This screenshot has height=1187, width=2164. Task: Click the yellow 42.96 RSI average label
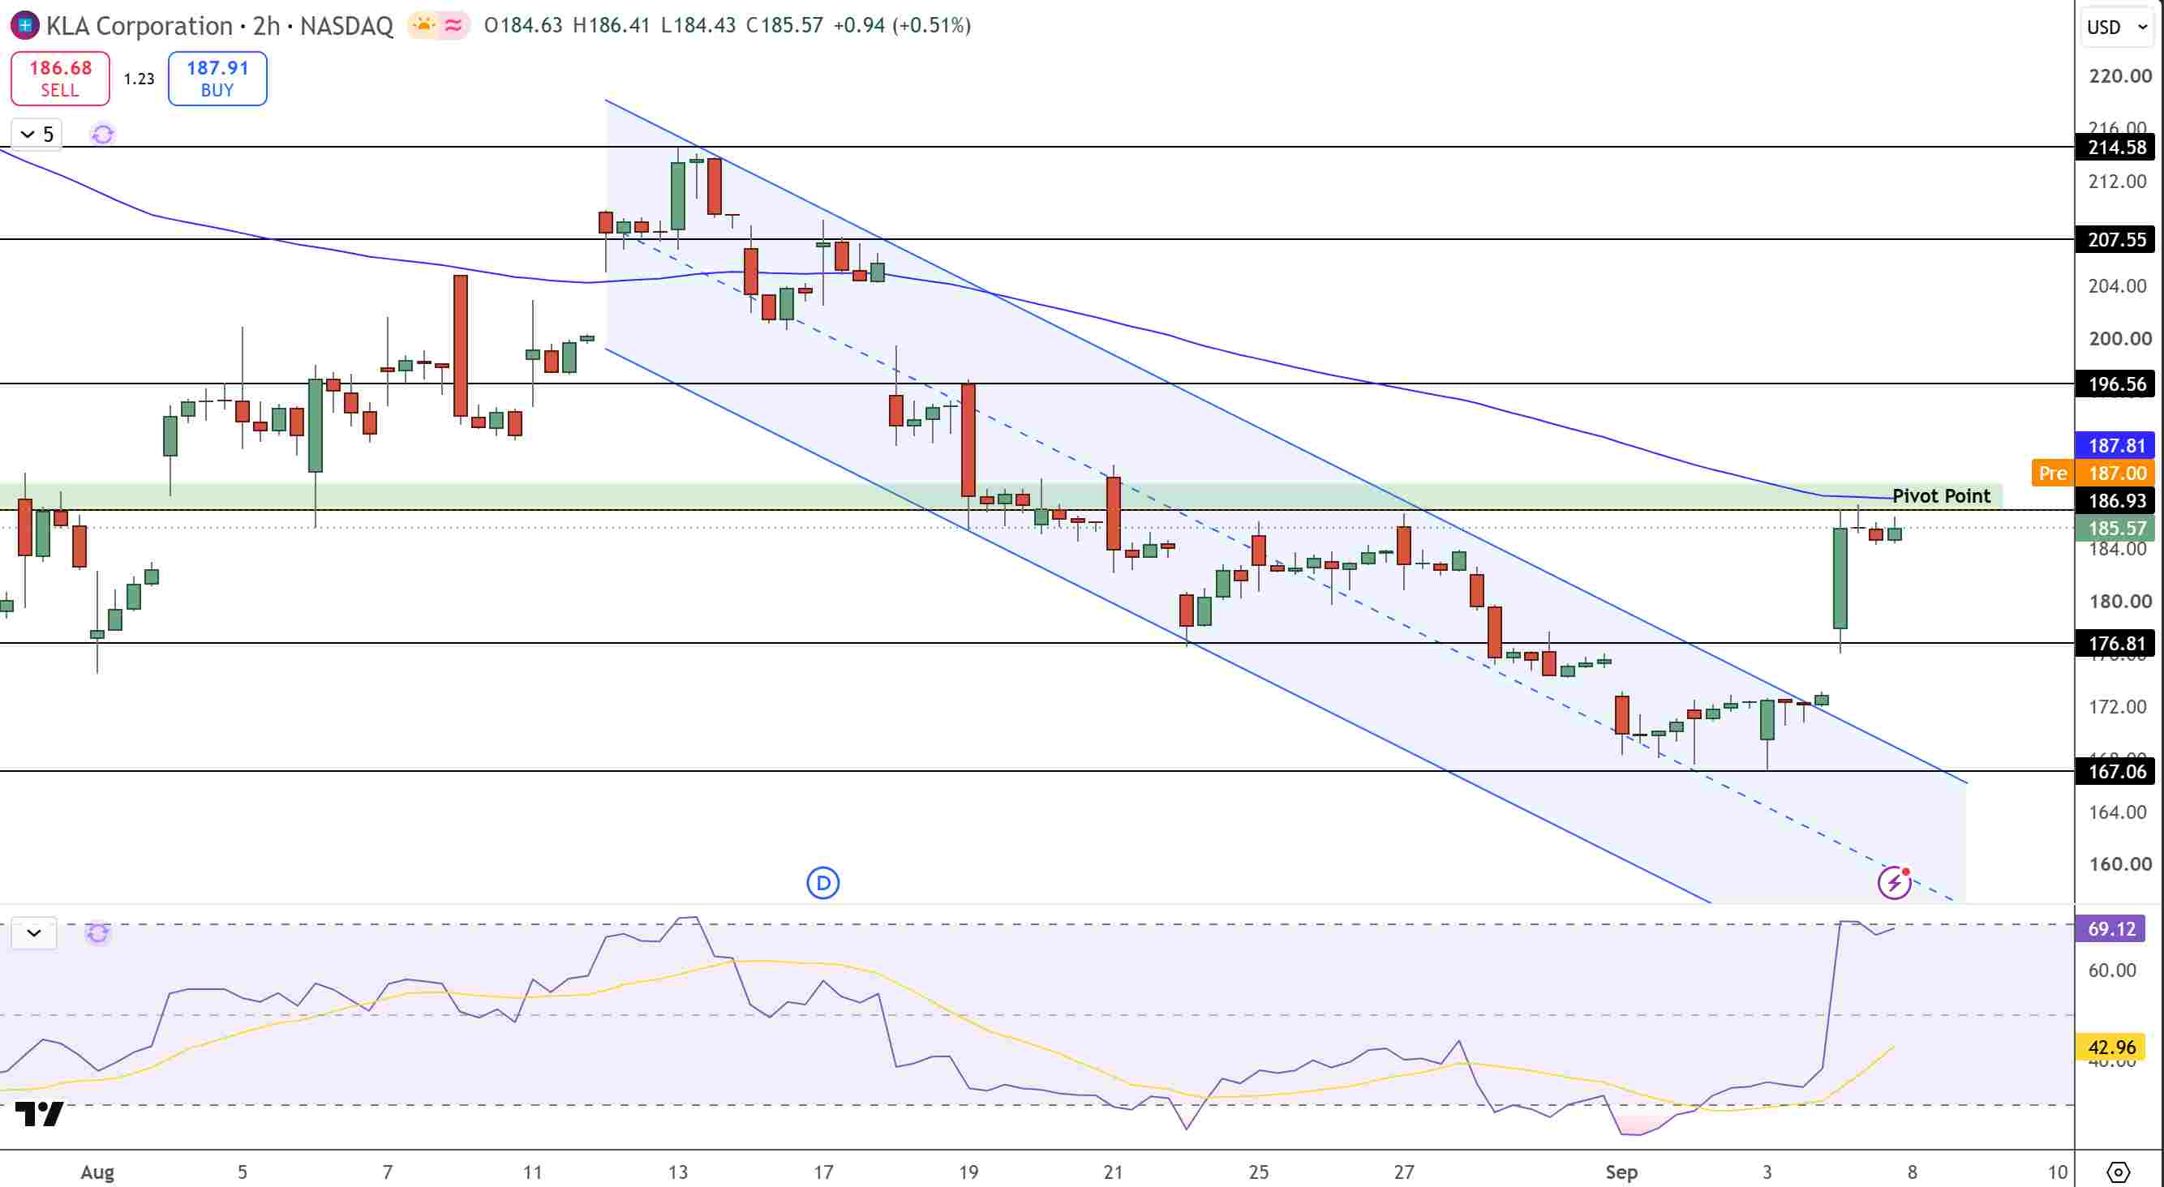click(2112, 1048)
